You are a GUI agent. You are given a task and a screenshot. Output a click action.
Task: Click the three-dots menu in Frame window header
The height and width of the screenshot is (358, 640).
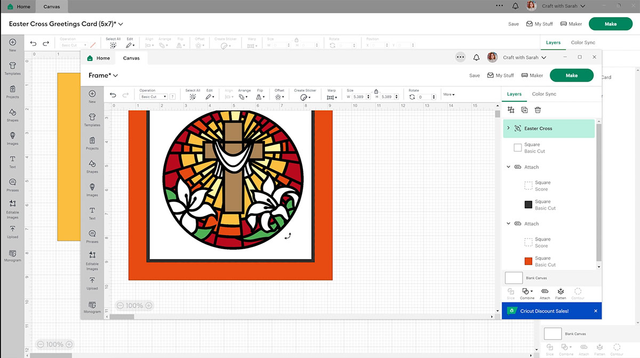pos(460,58)
